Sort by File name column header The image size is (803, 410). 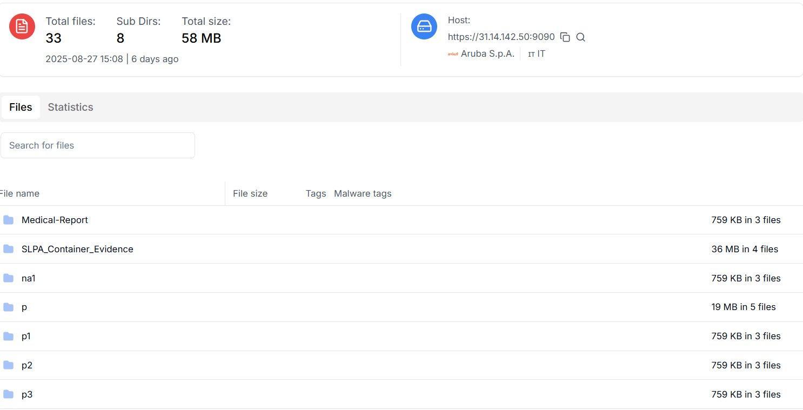19,193
